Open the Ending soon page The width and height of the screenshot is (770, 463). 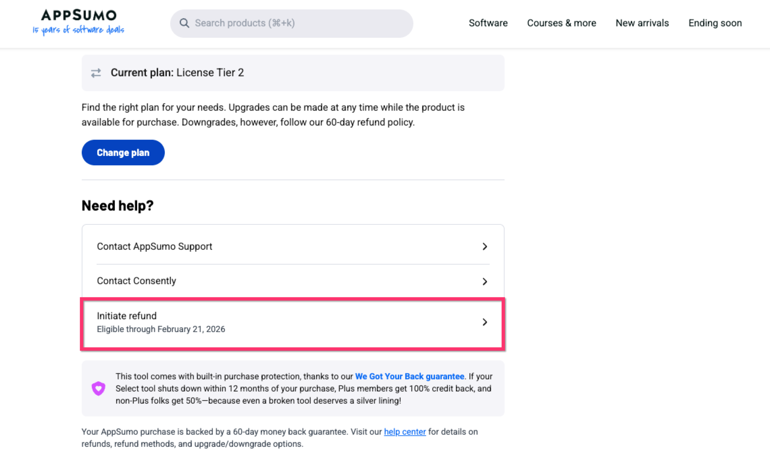click(715, 23)
